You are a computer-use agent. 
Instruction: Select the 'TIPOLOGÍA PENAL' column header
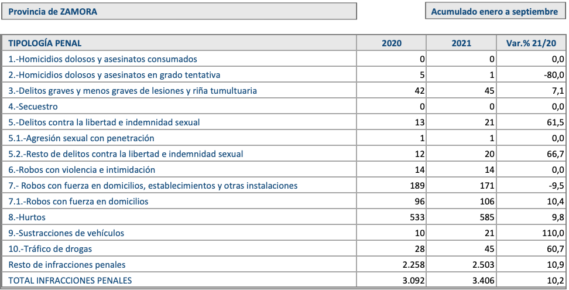tap(179, 43)
